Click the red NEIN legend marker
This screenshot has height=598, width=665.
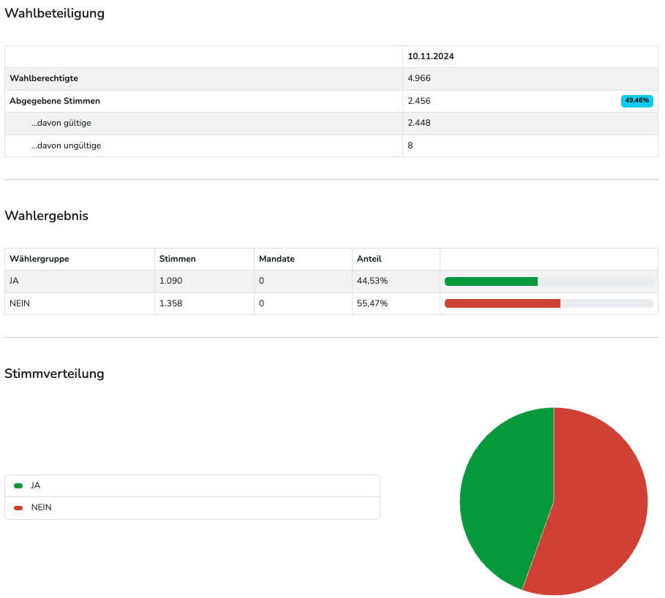tap(18, 508)
